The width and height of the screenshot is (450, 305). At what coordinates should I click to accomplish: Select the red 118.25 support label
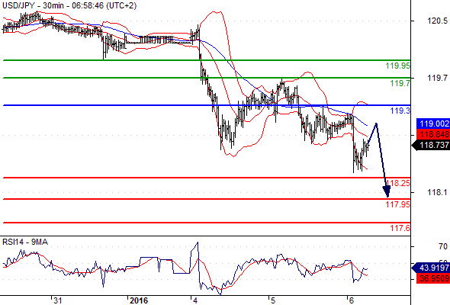398,183
